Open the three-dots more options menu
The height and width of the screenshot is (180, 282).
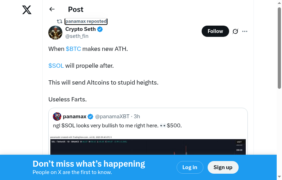click(245, 31)
